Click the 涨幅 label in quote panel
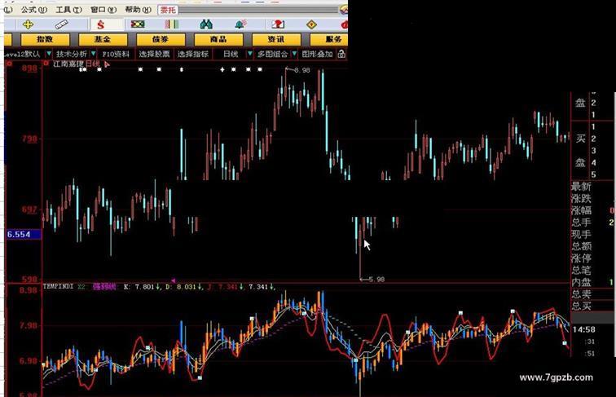 click(581, 210)
